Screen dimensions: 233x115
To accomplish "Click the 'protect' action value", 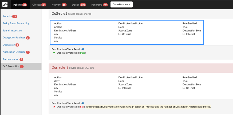I will click(x=58, y=27).
